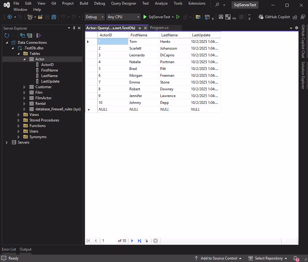Screen dimensions: 308x262
Task: Jump to last record using navigator icon
Action: pos(139,241)
